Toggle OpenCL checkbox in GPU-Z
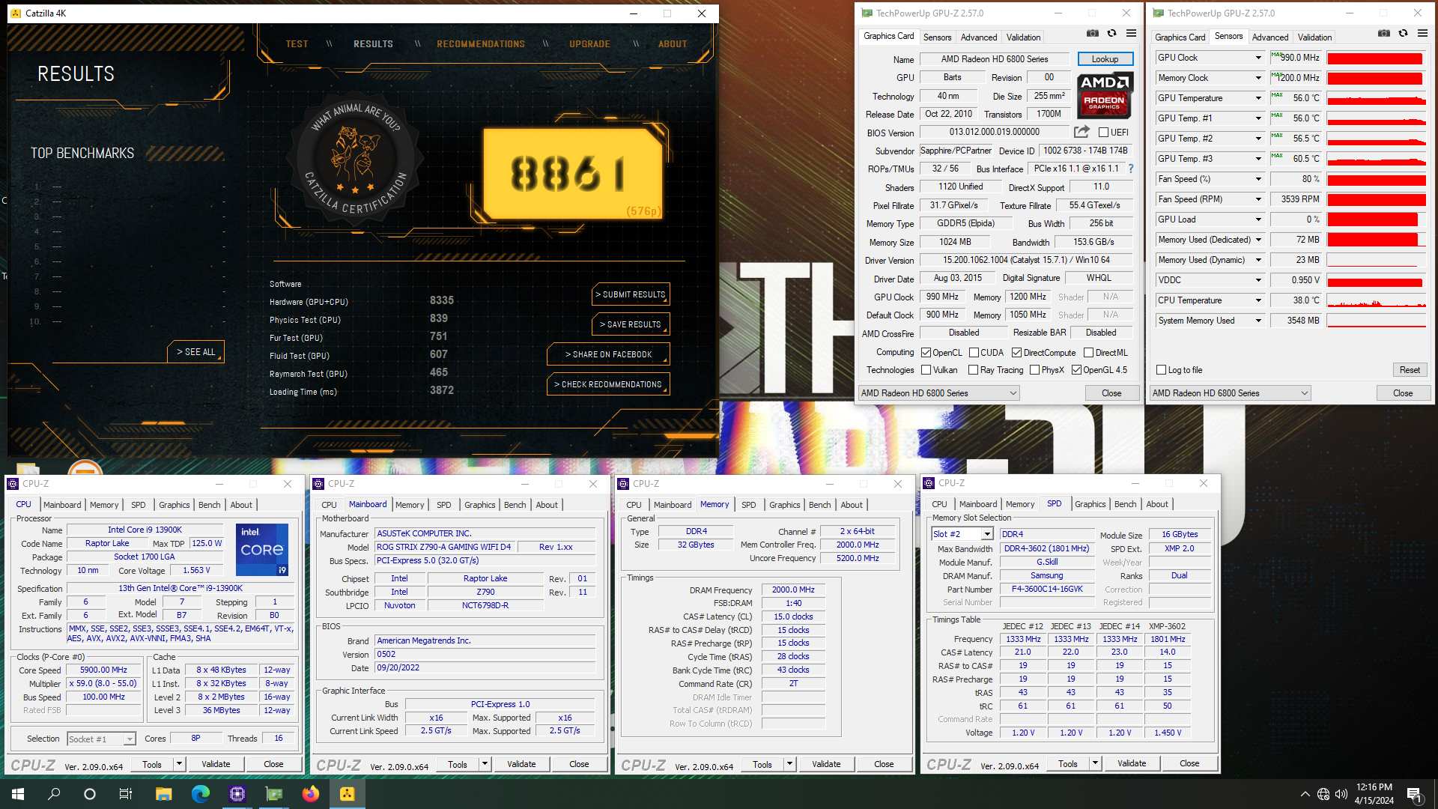Image resolution: width=1438 pixels, height=809 pixels. (x=926, y=353)
